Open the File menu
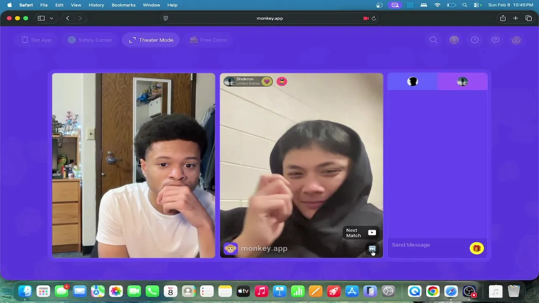Viewport: 539px width, 303px height. click(44, 5)
